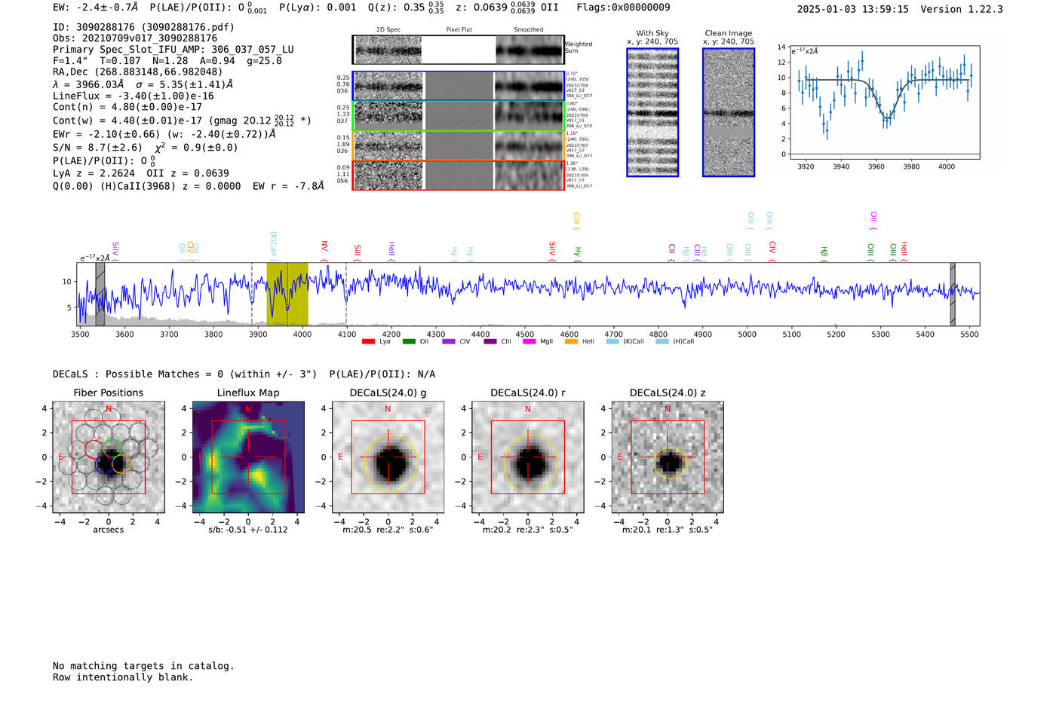Click the magenta MgII legend swatch
Screen dimensions: 1056x718
coord(529,341)
